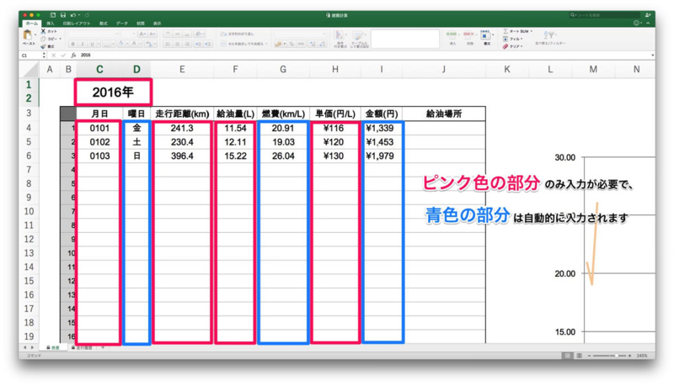Open the Data (データ) ribbon tab
The image size is (674, 386).
121,24
